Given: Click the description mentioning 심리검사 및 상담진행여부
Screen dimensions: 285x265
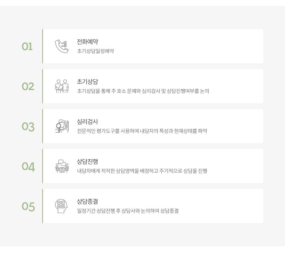Looking at the screenshot, I should pos(143,91).
